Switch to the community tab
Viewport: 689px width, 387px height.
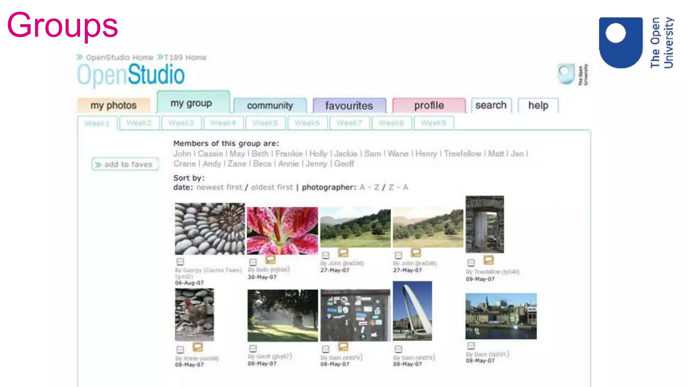(270, 105)
